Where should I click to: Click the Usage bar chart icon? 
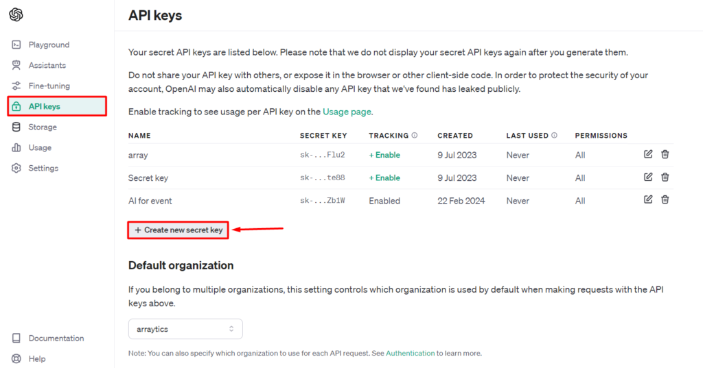pyautogui.click(x=16, y=148)
